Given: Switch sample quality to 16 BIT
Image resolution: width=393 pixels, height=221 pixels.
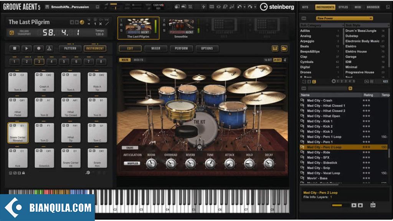Looking at the screenshot, I should (x=268, y=60).
